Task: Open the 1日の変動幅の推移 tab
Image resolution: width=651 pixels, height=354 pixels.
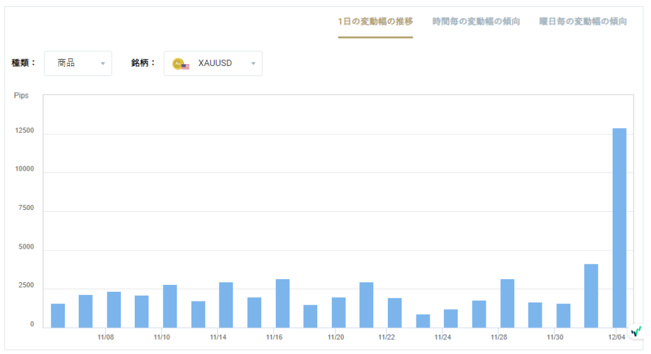Action: [375, 22]
